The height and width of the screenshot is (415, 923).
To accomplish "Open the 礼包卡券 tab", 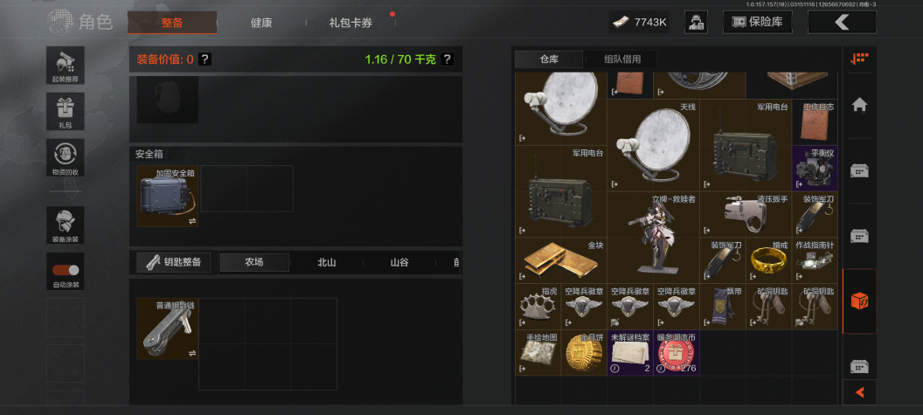I will coord(350,23).
